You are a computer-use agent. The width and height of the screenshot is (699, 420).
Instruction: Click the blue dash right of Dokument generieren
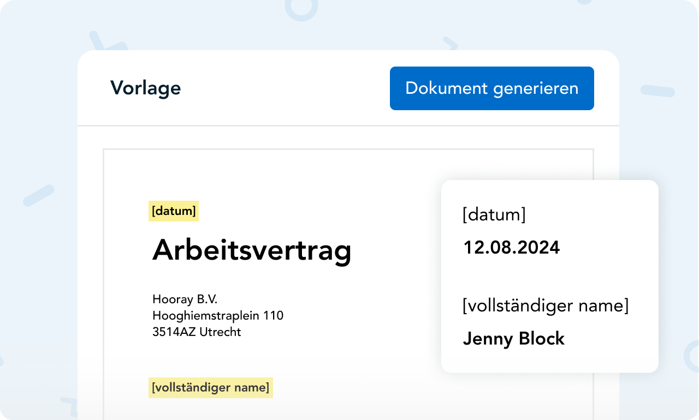657,91
